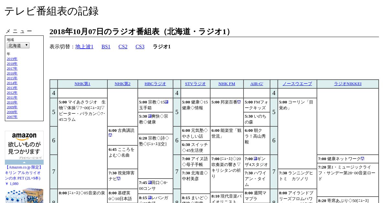This screenshot has height=203, width=388.
Task: Click the new-program icon after 宗教◇15
Action: [167, 102]
